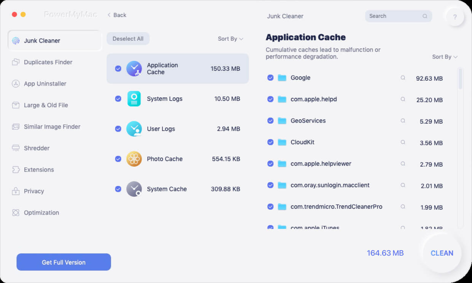
Task: Click Get Full Version button
Action: click(x=64, y=262)
